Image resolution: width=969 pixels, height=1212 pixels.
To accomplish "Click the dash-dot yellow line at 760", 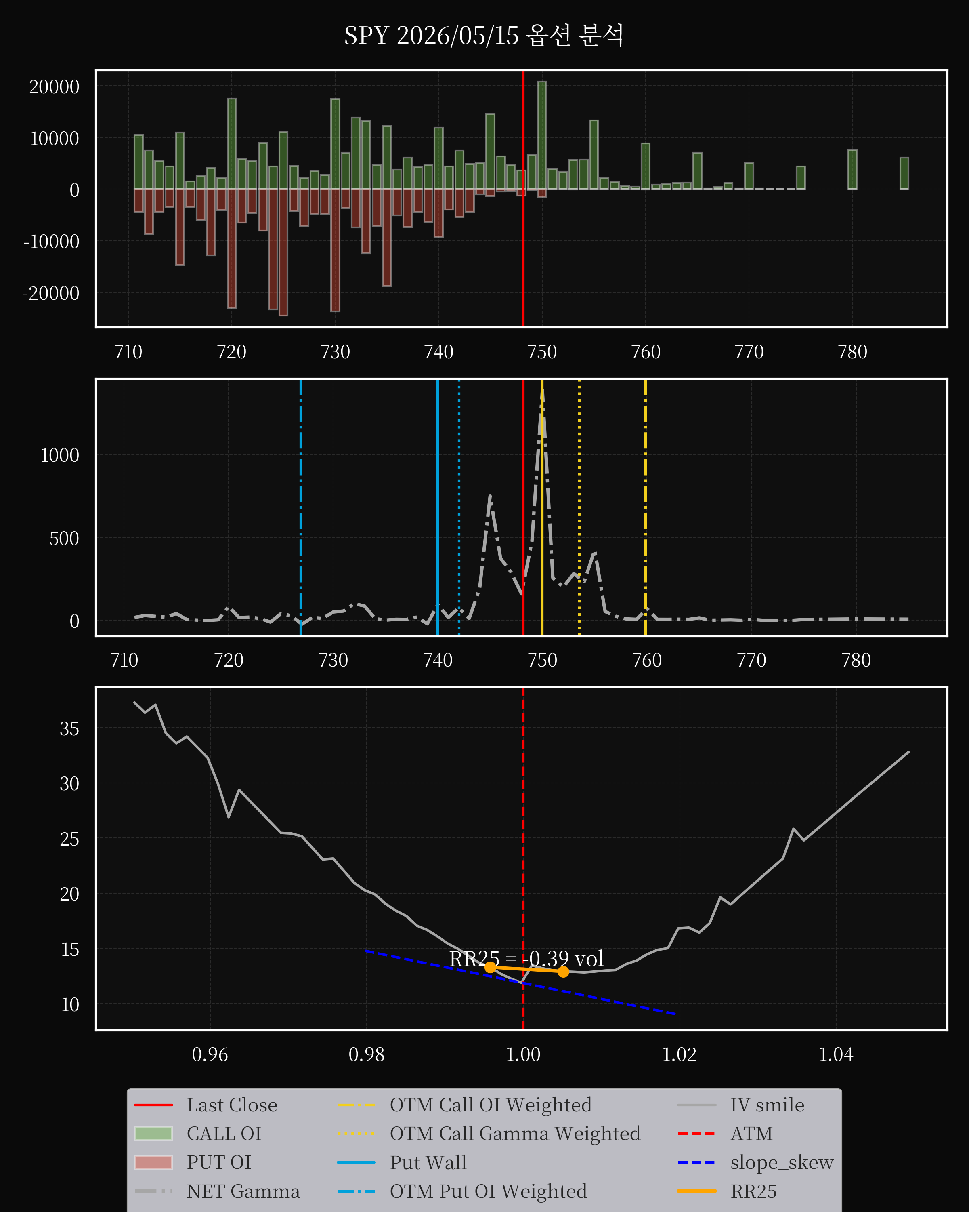I will pos(646,507).
